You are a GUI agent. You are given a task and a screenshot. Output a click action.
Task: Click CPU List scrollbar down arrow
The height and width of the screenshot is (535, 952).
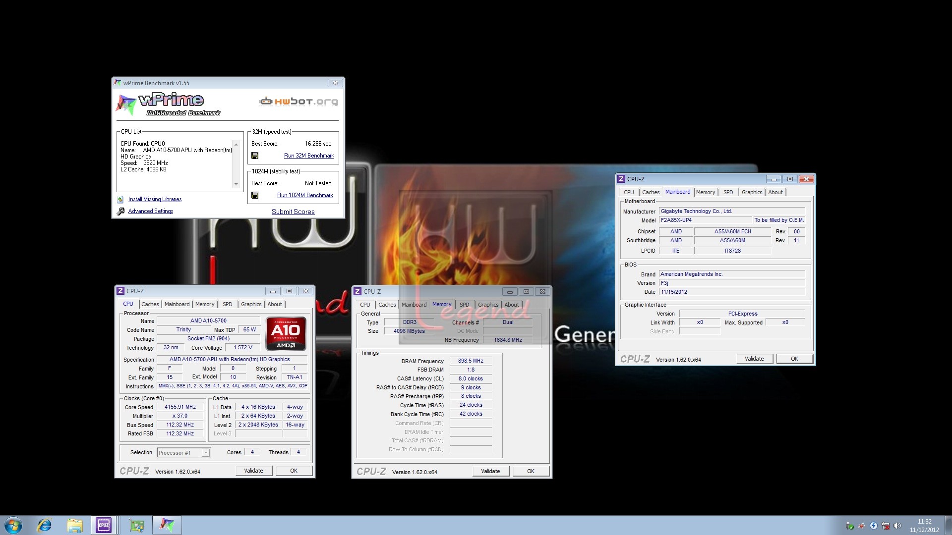click(236, 184)
